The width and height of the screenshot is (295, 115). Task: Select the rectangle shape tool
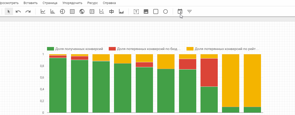(155, 12)
